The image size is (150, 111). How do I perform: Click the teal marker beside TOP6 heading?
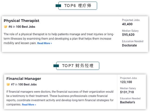coord(58,6)
